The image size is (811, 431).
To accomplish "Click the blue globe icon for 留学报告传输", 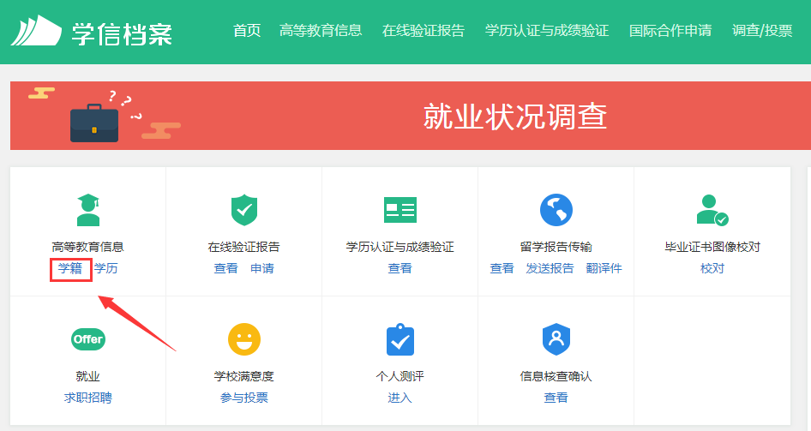I will [x=556, y=210].
